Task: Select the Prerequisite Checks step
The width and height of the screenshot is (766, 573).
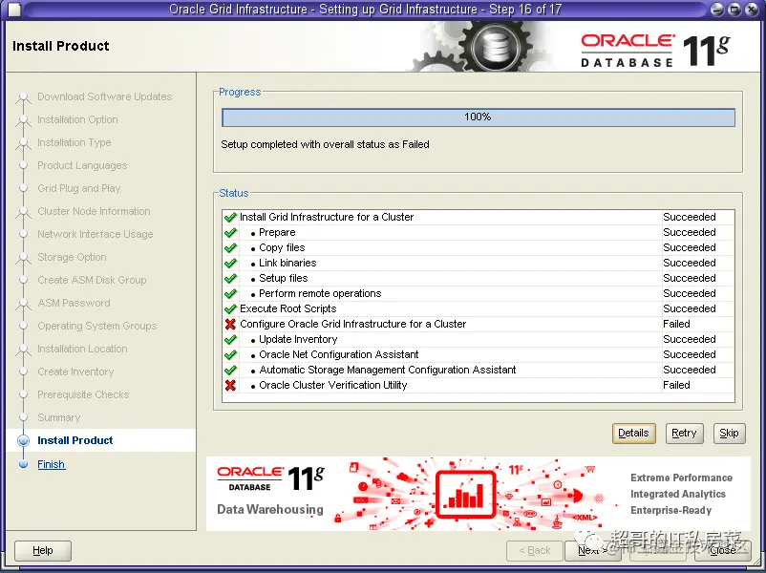Action: click(83, 394)
